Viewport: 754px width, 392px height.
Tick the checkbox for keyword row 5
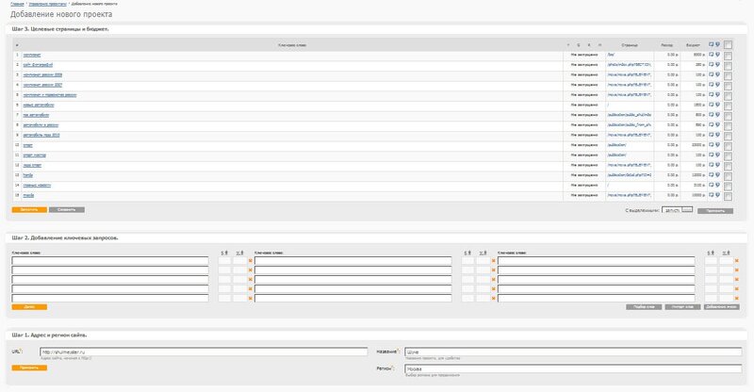[x=728, y=96]
